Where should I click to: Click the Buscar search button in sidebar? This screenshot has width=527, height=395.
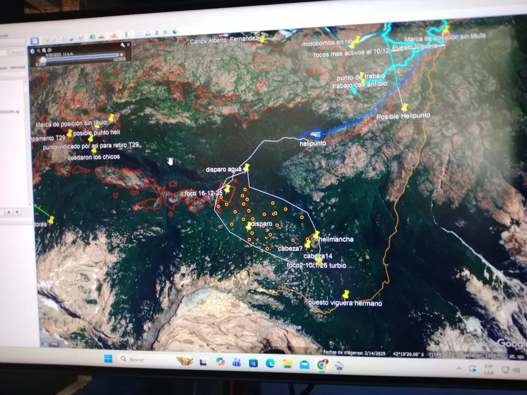click(x=16, y=52)
